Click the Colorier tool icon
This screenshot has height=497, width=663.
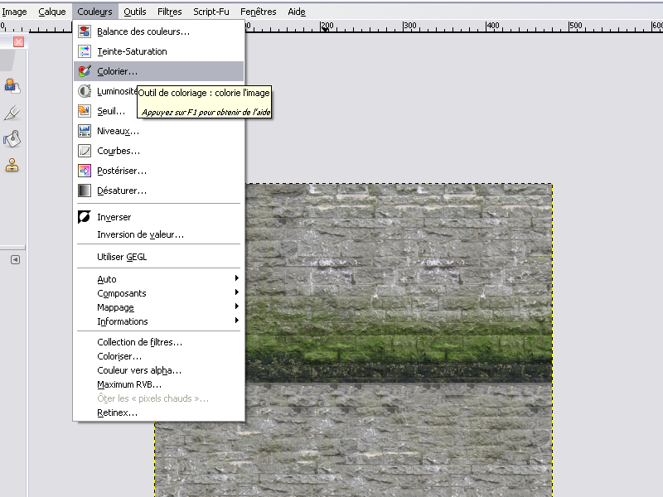84,71
